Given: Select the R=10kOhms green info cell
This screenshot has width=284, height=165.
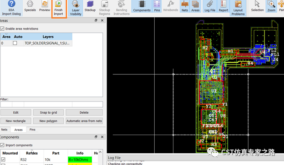Looking at the screenshot, I should [x=80, y=160].
